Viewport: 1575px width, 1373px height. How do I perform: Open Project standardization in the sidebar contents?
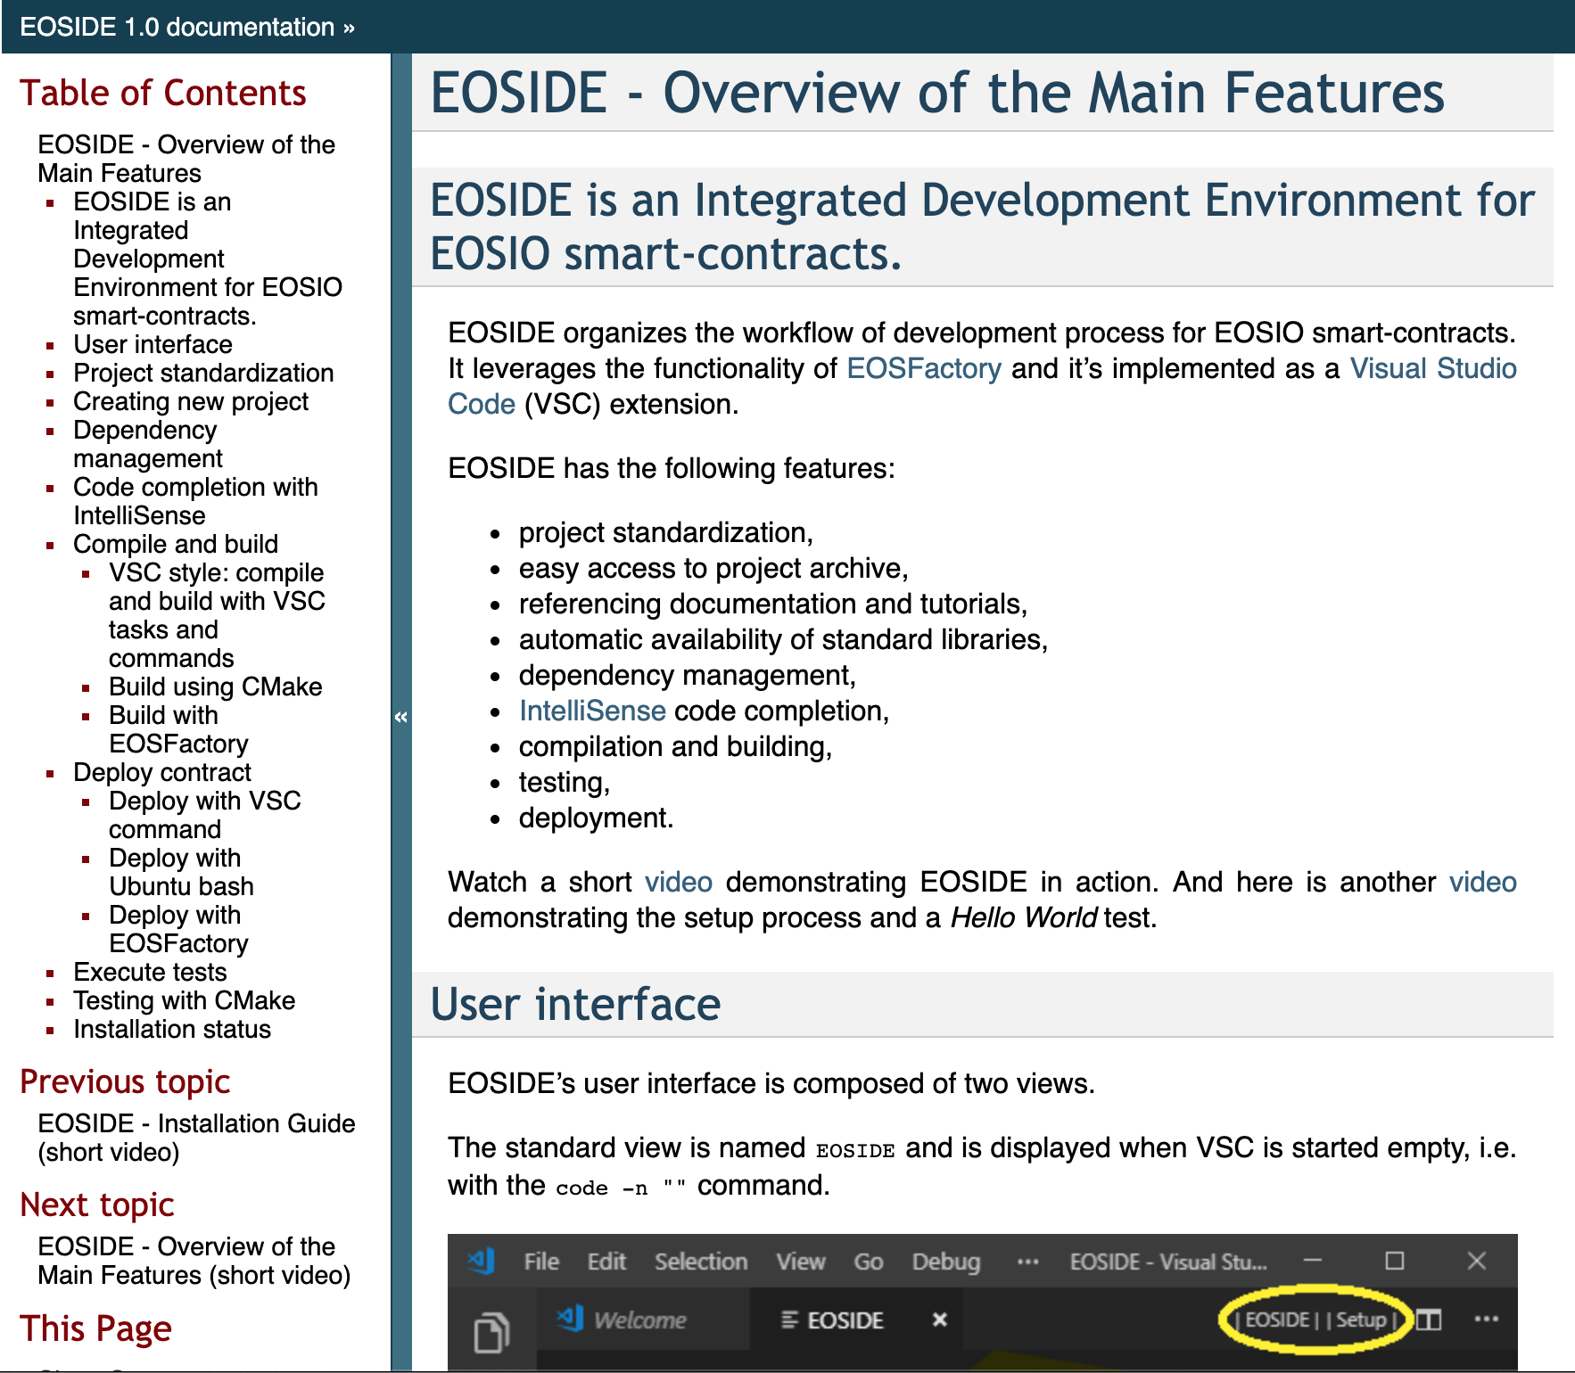coord(203,373)
